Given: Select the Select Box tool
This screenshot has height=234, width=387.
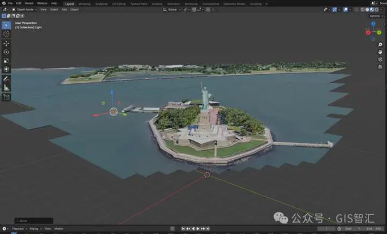Looking at the screenshot, I should point(6,25).
